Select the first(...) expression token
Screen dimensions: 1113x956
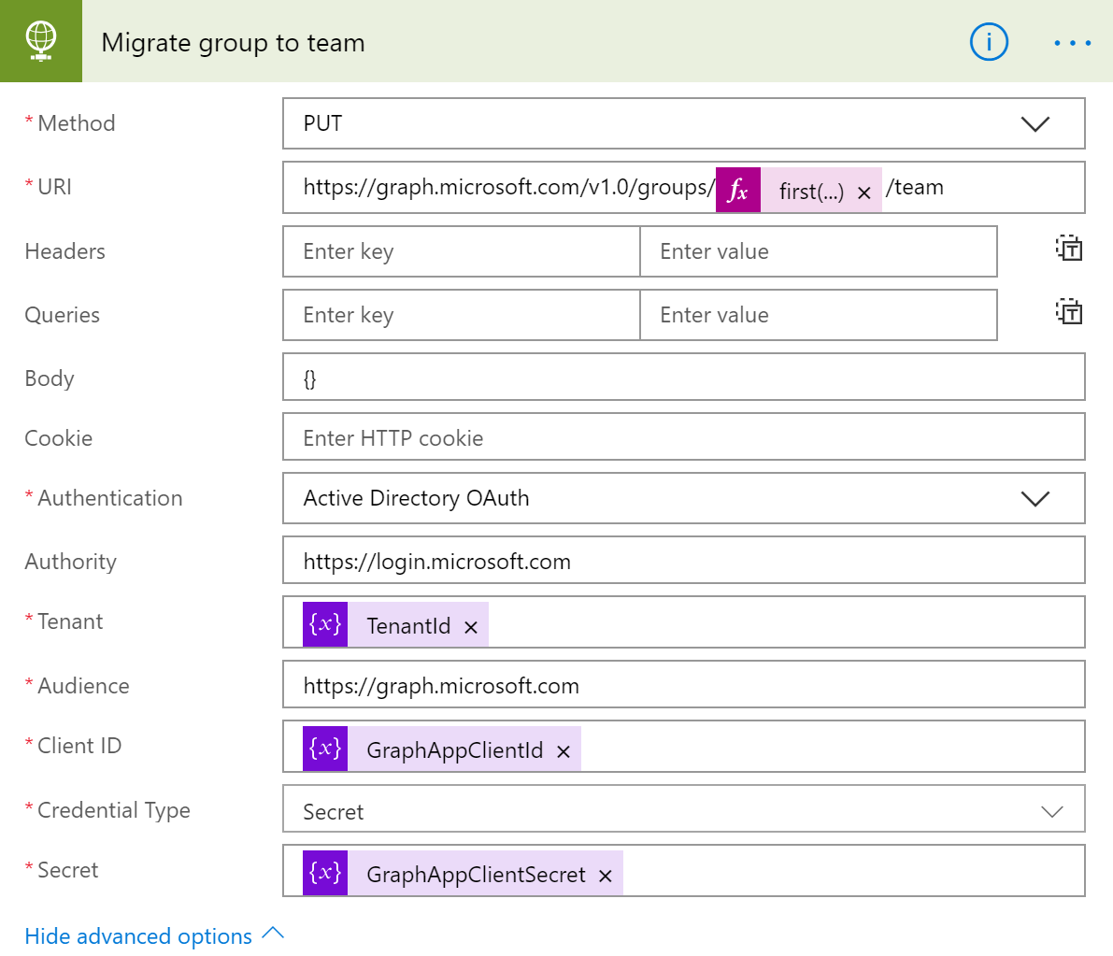pos(809,191)
